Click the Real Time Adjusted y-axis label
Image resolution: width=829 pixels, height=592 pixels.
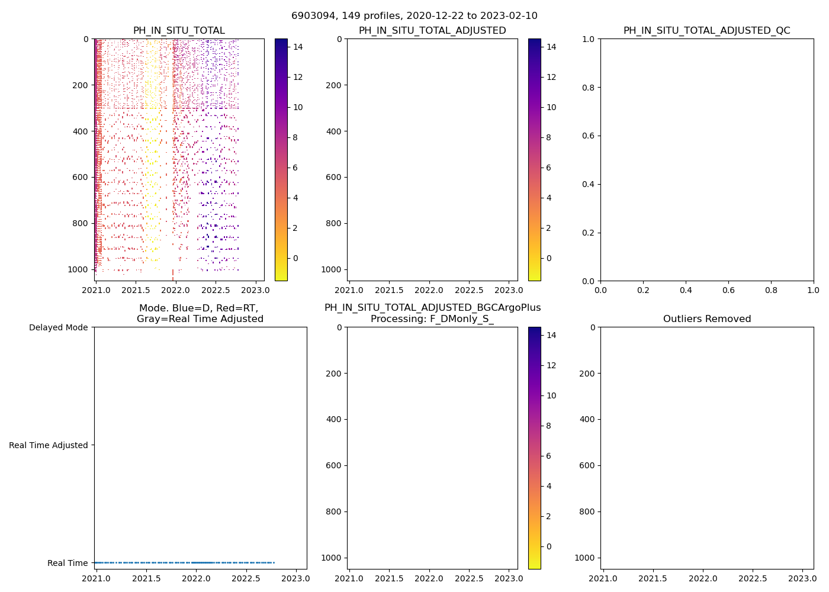[49, 445]
